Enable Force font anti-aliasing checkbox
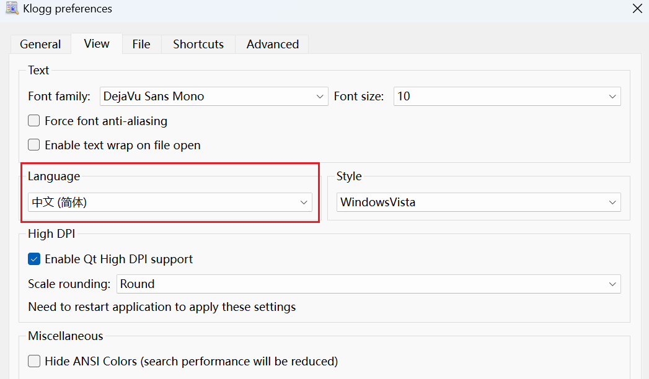The width and height of the screenshot is (649, 379). point(34,121)
